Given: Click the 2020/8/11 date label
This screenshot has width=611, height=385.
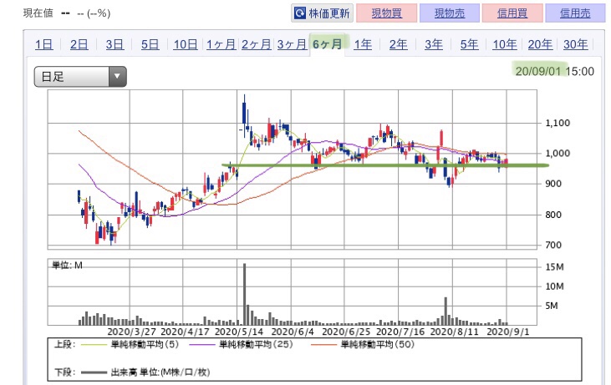Looking at the screenshot, I should pyautogui.click(x=454, y=332).
